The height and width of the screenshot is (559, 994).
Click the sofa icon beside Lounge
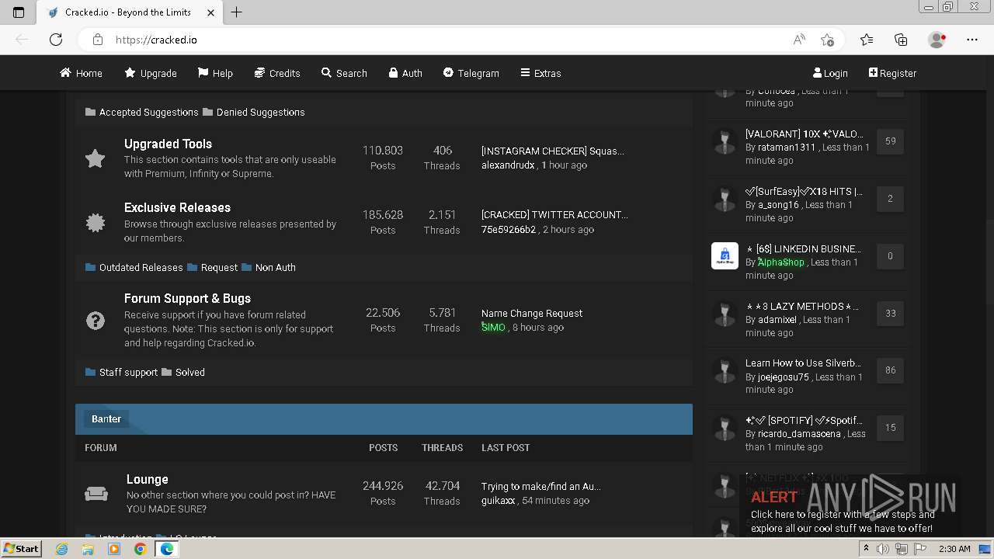(96, 494)
